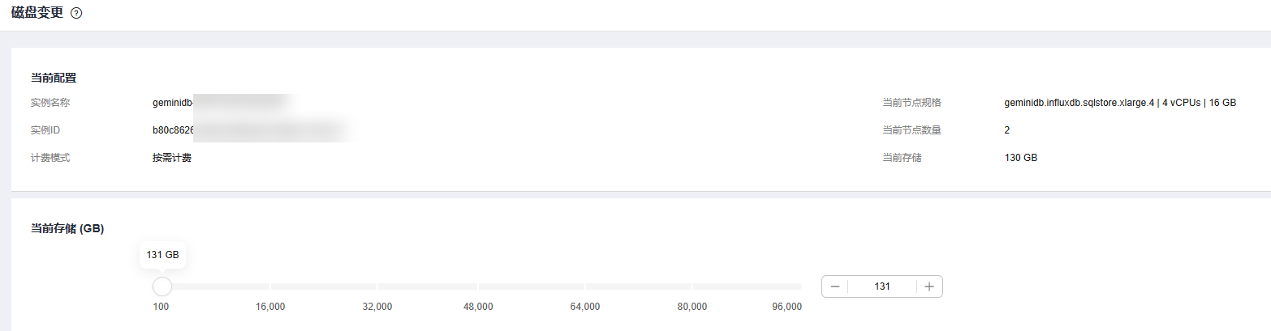Image resolution: width=1271 pixels, height=331 pixels.
Task: Increase storage with the plus button
Action: 929,286
